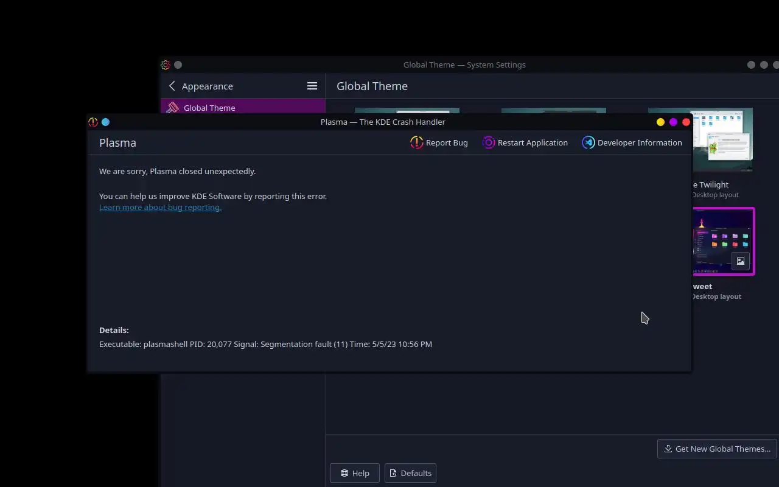The height and width of the screenshot is (487, 779).
Task: Open the Learn more about bug reporting link
Action: (x=160, y=207)
